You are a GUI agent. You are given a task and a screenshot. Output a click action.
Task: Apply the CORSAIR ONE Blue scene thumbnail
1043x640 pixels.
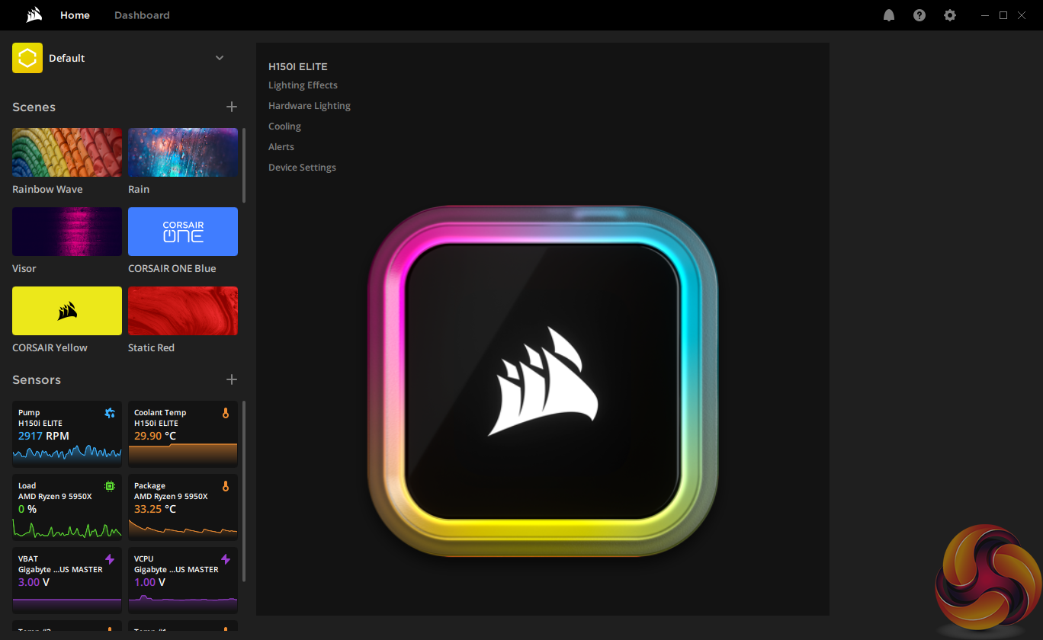(183, 232)
